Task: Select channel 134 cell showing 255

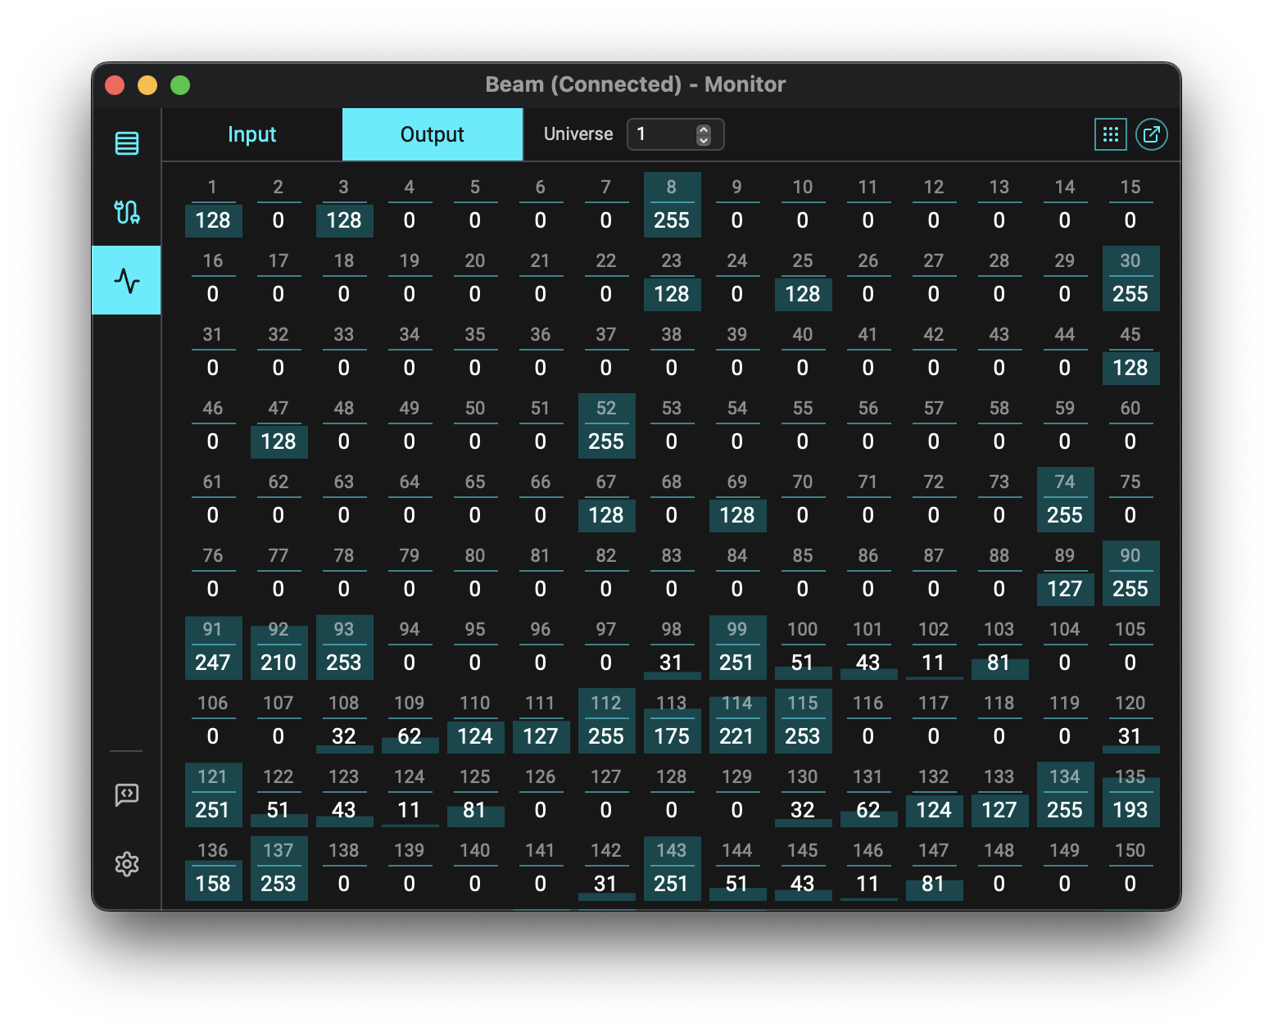Action: [x=1065, y=794]
